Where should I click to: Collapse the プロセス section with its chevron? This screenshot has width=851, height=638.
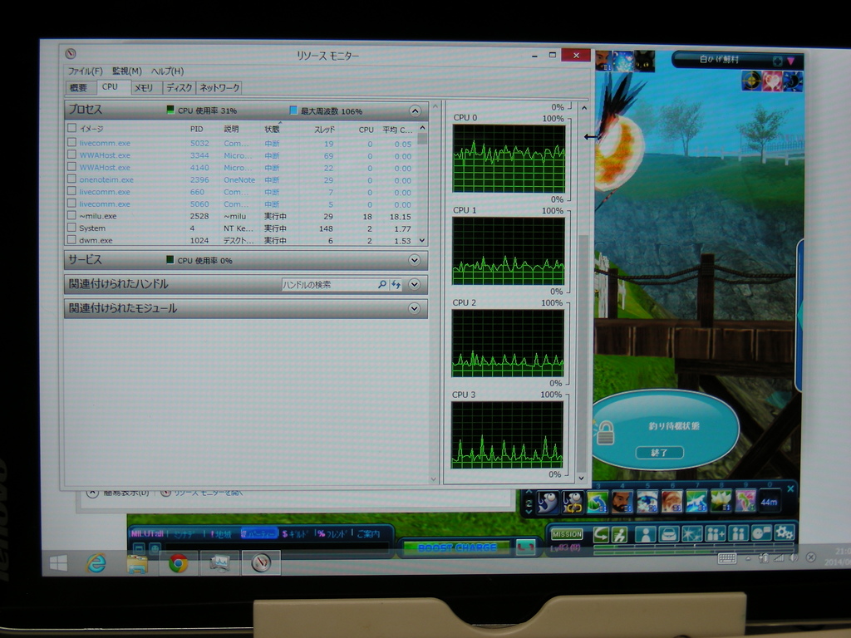click(x=415, y=110)
